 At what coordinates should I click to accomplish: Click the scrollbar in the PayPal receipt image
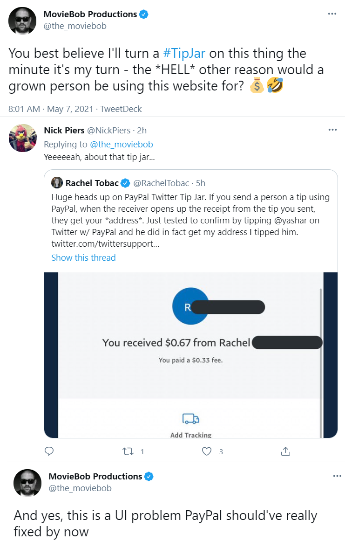click(320, 362)
